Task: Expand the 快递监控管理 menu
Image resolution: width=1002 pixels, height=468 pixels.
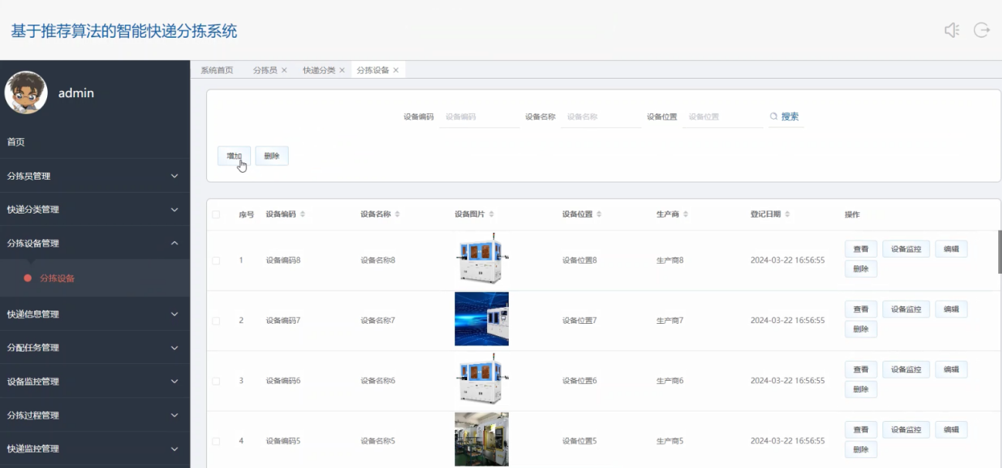Action: 95,449
